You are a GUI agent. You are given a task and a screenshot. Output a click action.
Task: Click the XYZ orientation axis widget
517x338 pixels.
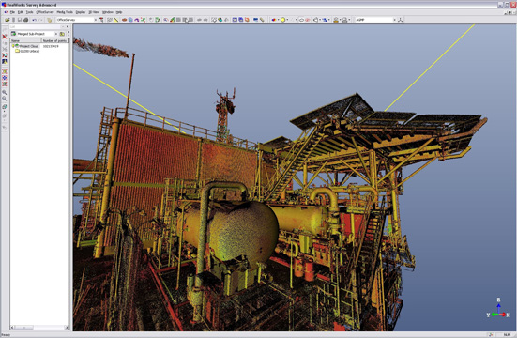pyautogui.click(x=498, y=309)
